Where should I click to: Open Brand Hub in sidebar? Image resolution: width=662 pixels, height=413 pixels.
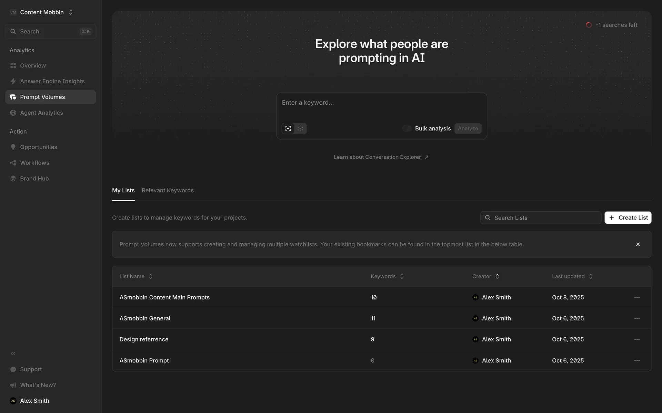pyautogui.click(x=34, y=179)
